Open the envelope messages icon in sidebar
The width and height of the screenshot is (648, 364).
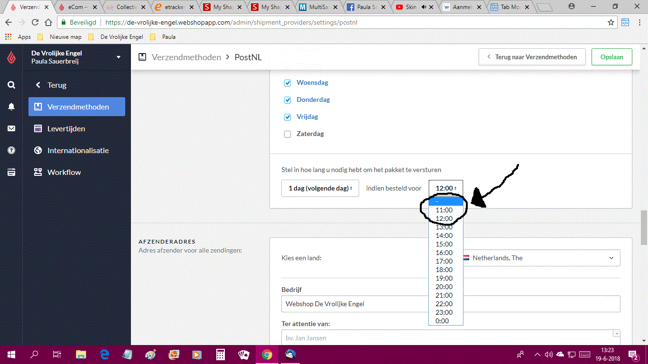pyautogui.click(x=11, y=128)
